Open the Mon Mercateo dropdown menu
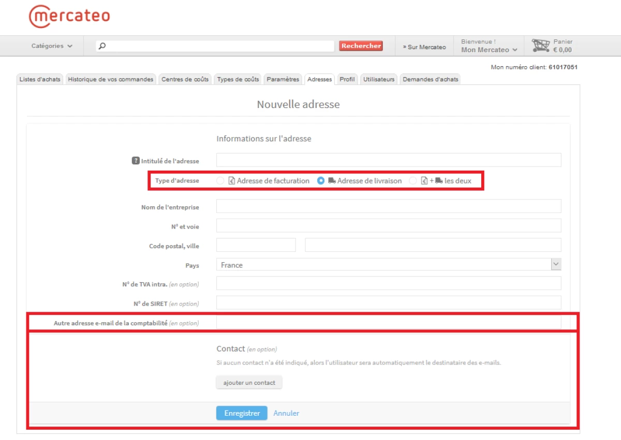Screen dimensions: 621x440 click(489, 50)
